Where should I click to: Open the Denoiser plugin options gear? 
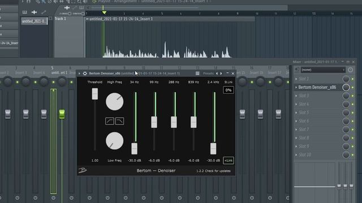tap(85, 73)
